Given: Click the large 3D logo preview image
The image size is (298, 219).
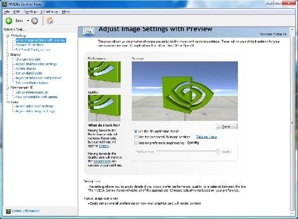Looking at the screenshot, I should point(185,91).
